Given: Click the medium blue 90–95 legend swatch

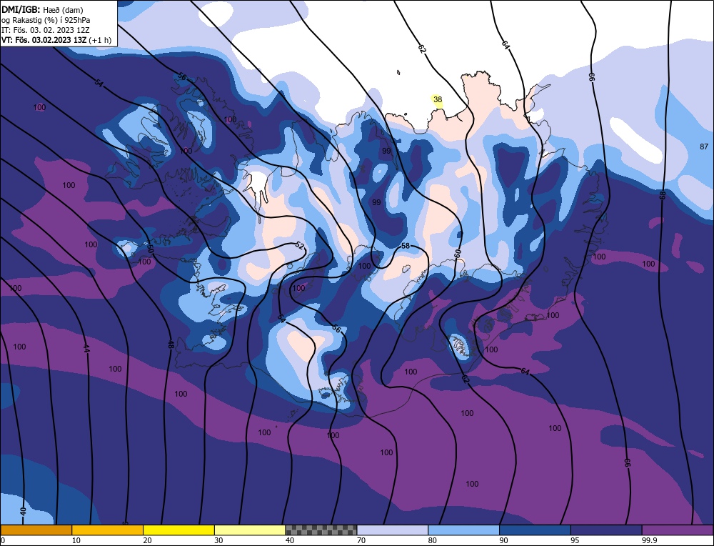Looking at the screenshot, I should pos(535,530).
